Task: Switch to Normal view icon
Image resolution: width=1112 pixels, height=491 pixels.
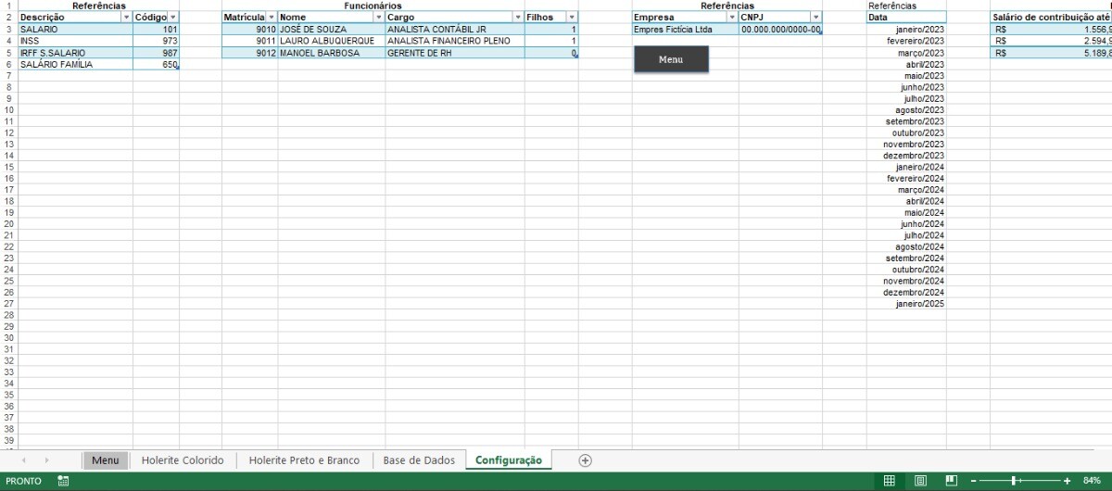Action: coord(890,481)
